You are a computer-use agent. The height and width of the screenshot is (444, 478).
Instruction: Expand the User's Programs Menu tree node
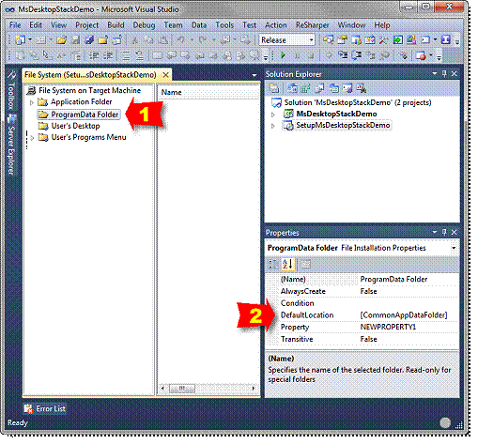32,138
